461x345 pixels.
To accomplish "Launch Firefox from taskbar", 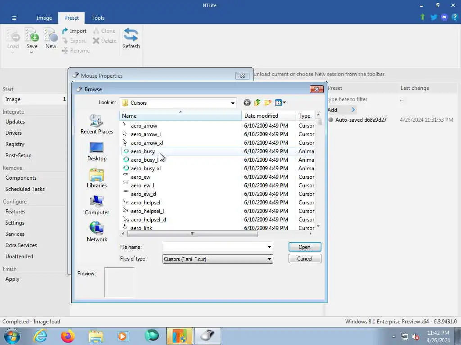I will coord(68,336).
